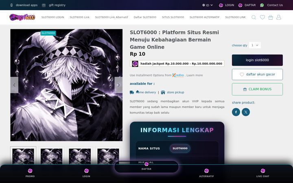Click the top bar LOGIN link text

tap(230, 5)
